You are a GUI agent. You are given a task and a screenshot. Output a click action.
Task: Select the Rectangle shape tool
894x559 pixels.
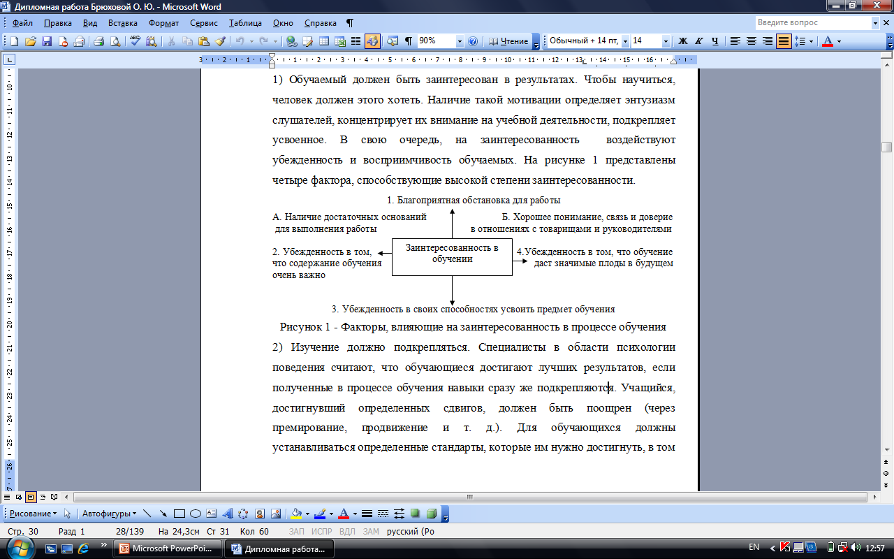(179, 514)
